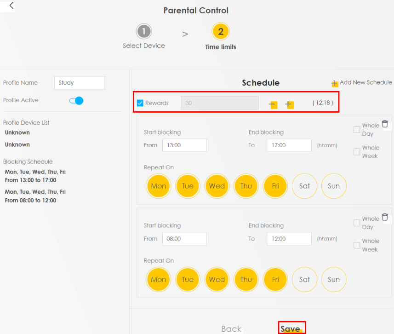Click the plus icon for Add New Schedule

pos(334,83)
